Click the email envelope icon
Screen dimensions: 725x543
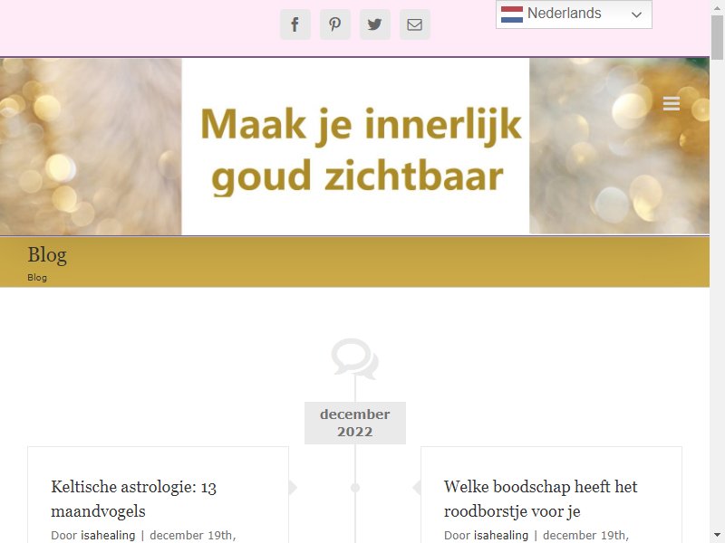pos(415,24)
